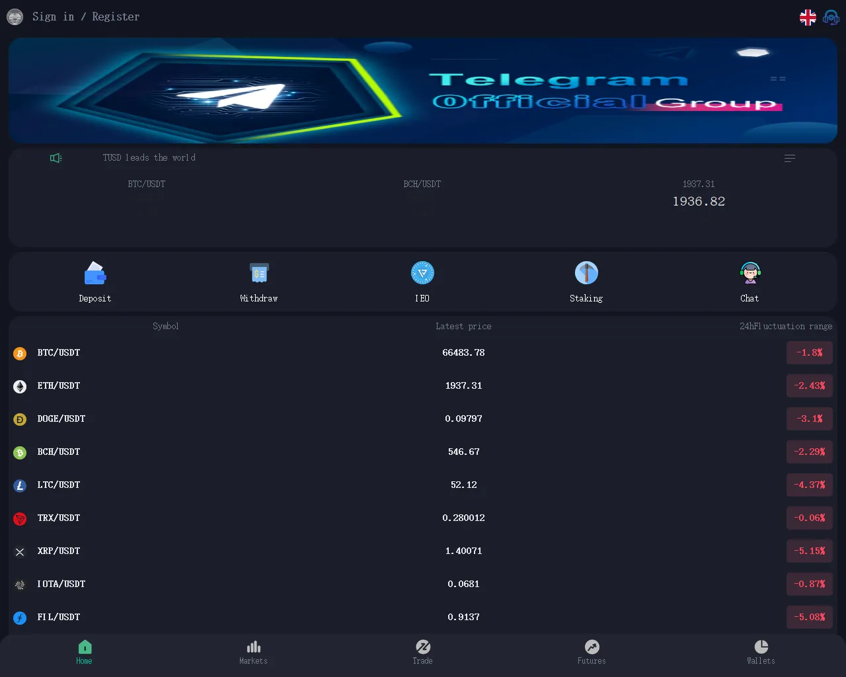Image resolution: width=846 pixels, height=677 pixels.
Task: Open the IOTA/USDT market row
Action: click(423, 584)
